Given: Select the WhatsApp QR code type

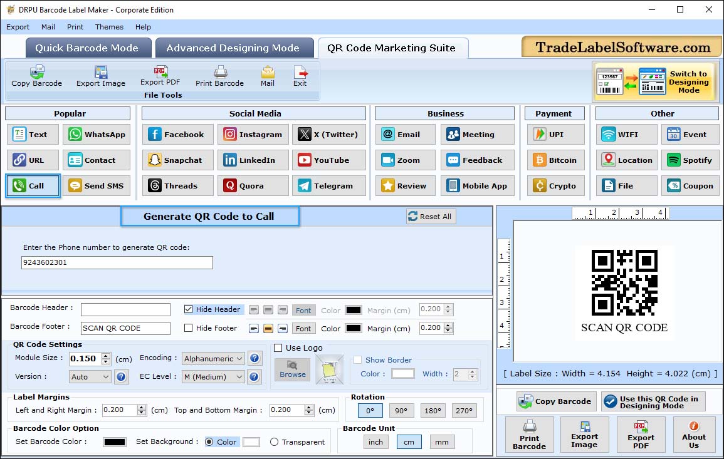Looking at the screenshot, I should 97,134.
